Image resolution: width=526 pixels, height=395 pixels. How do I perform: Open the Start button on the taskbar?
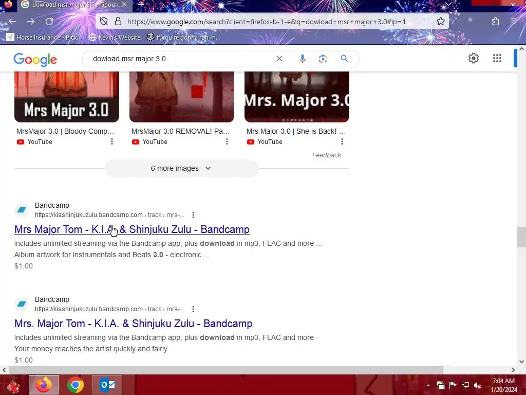(13, 385)
